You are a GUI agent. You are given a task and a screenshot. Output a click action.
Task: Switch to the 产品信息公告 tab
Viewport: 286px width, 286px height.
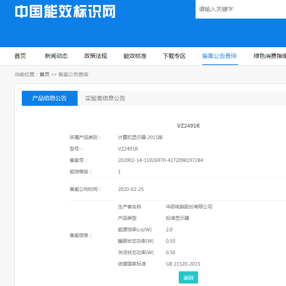pyautogui.click(x=50, y=98)
